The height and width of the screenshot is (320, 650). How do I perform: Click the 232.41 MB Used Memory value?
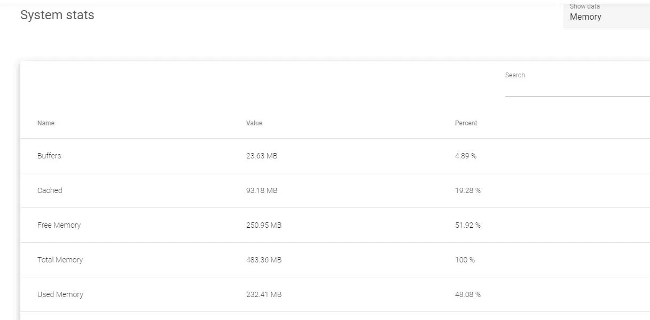tap(264, 294)
